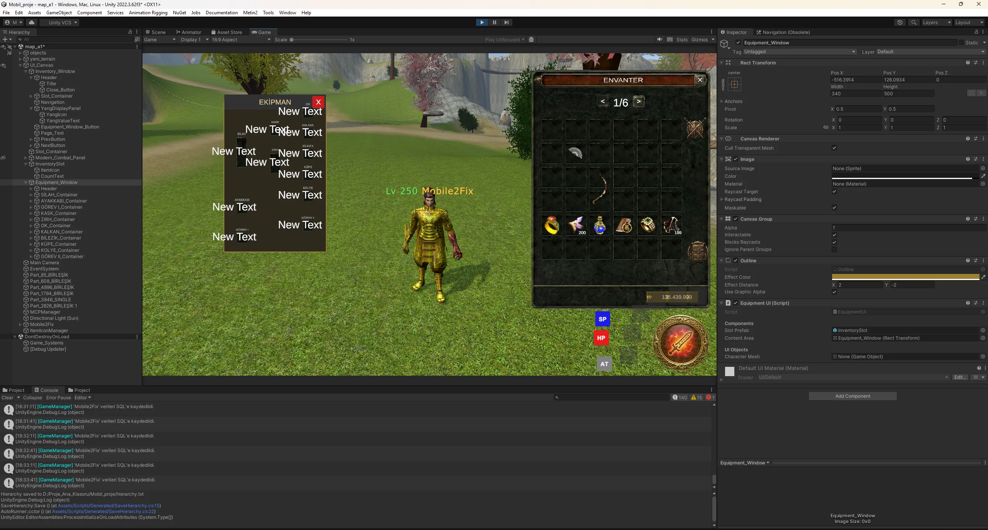988x530 pixels.
Task: Click the Collapse button in Console
Action: pos(32,397)
